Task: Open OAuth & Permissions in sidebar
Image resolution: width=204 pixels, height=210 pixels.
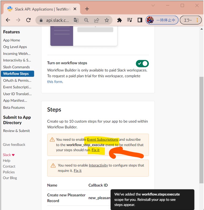Action: (17, 80)
